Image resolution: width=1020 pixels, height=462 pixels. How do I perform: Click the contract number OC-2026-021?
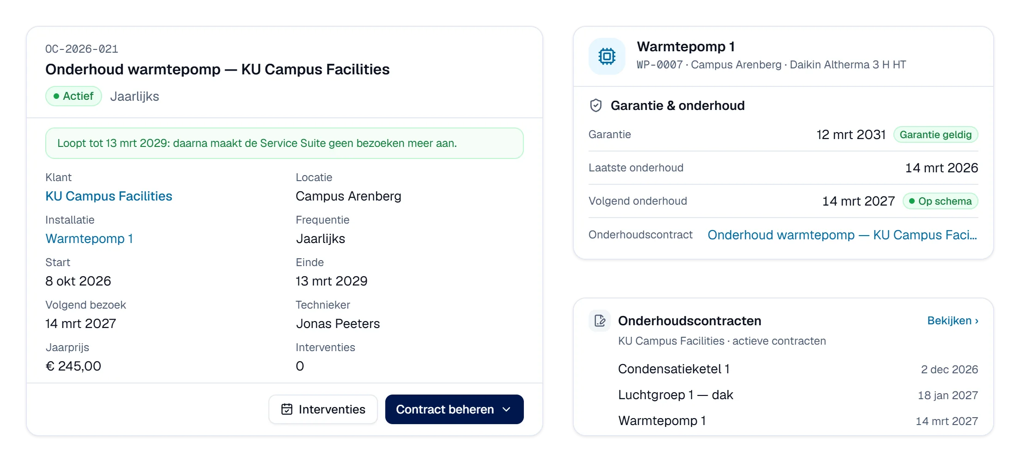pyautogui.click(x=82, y=49)
